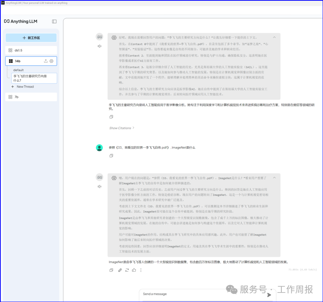The width and height of the screenshot is (323, 302).
Task: Edit the ImageNet response with pencil icon
Action: (x=120, y=270)
